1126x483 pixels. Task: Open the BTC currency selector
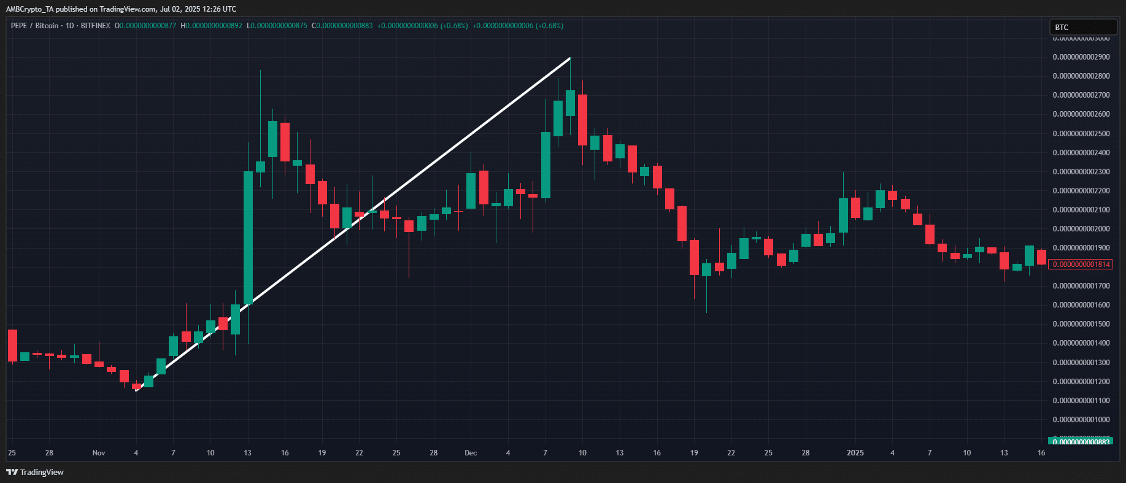1082,27
